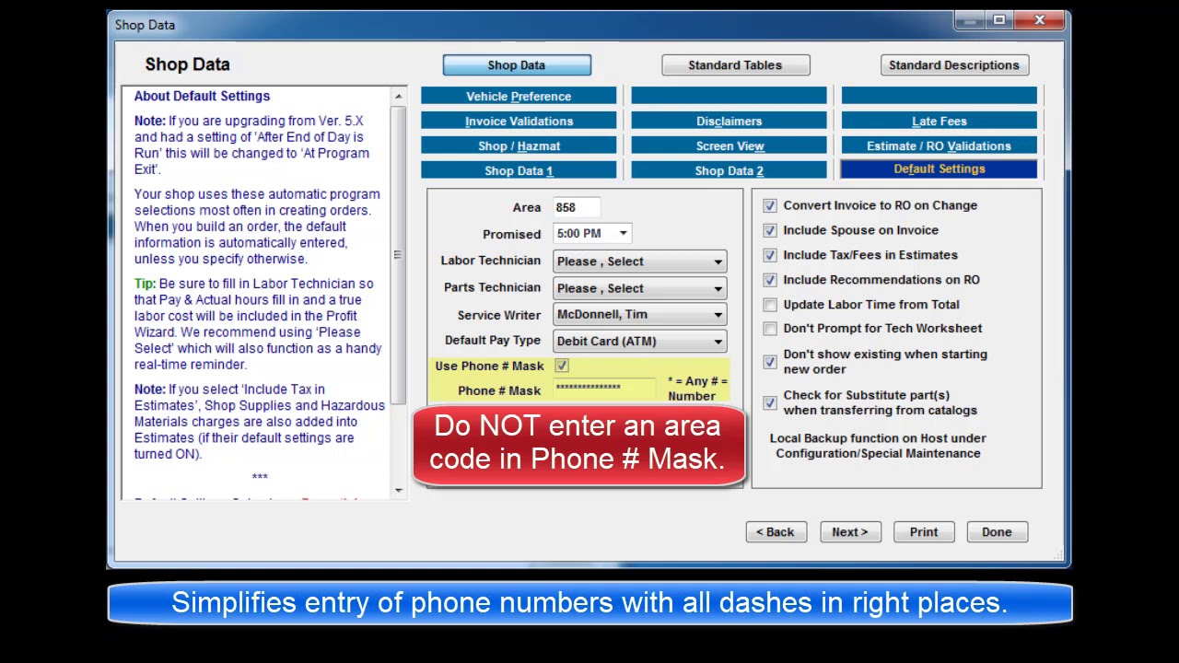The width and height of the screenshot is (1179, 663).
Task: Close the Shop Data window
Action: (x=1039, y=20)
